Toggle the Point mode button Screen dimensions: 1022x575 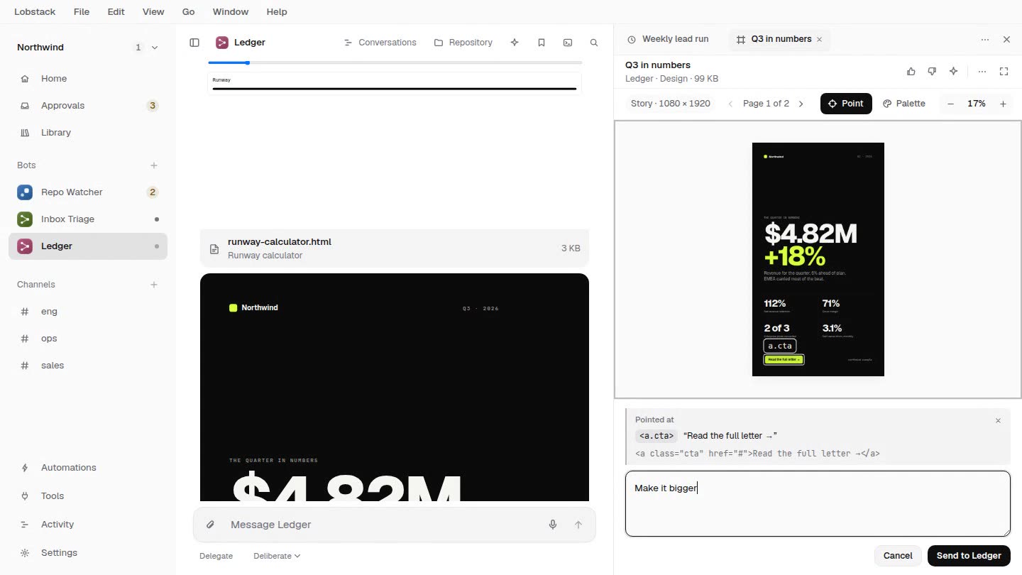[846, 104]
